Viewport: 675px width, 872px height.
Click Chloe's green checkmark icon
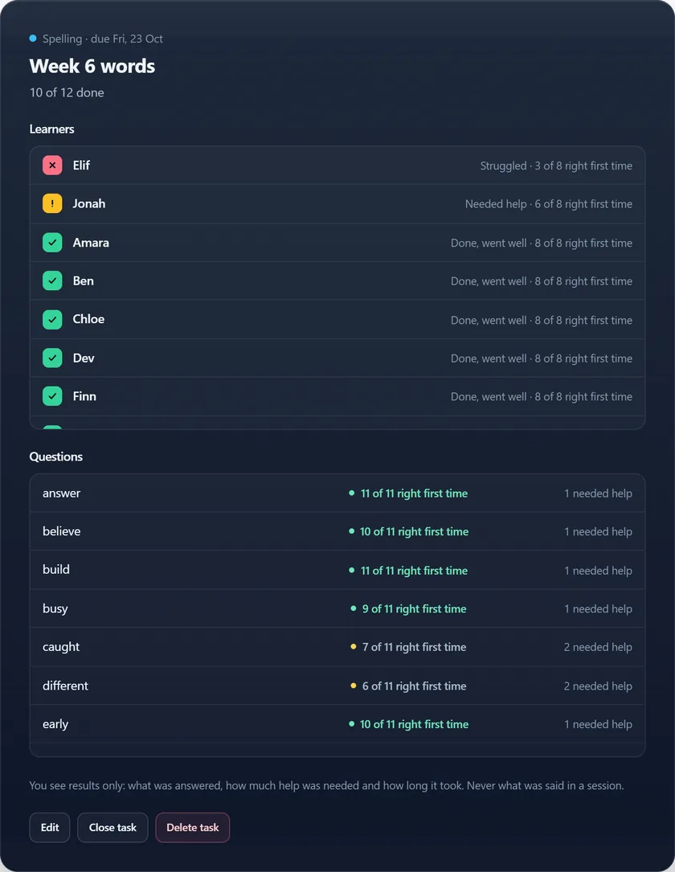(x=52, y=319)
